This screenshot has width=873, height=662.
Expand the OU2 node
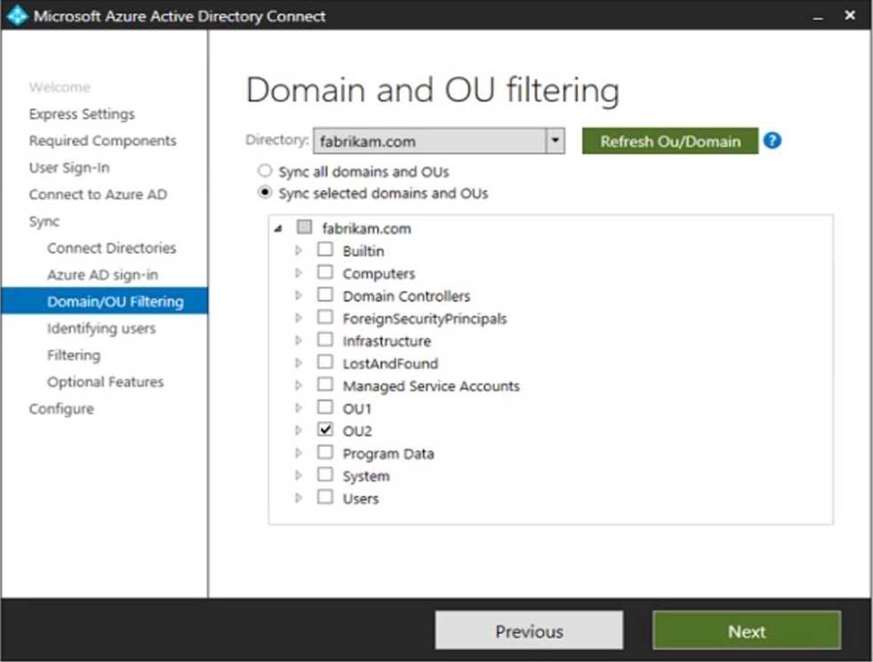pyautogui.click(x=298, y=431)
